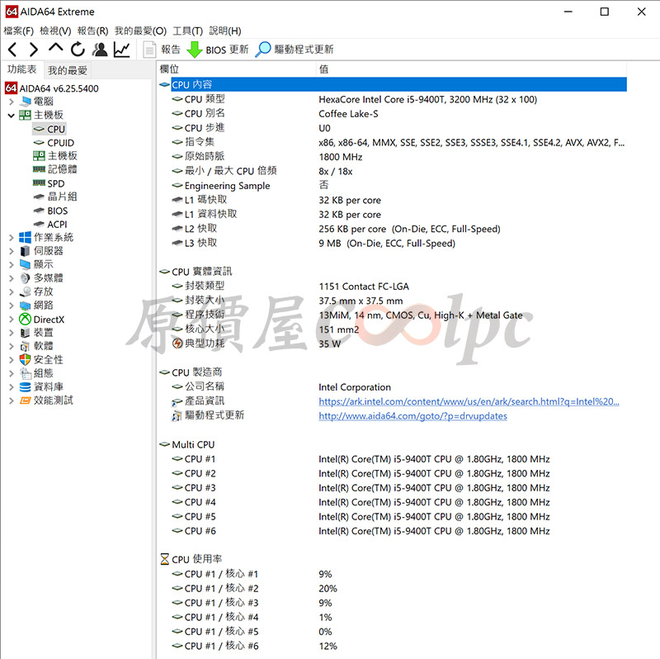Expand the 多媒體 tree node
The width and height of the screenshot is (660, 659).
(12, 278)
